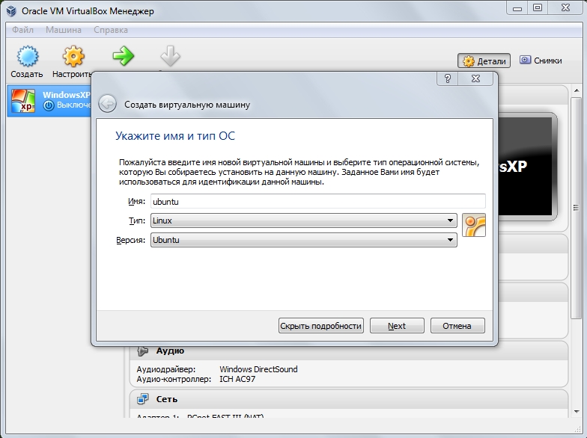Screen dimensions: 587x438
Task: Click the scrollbar up arrow
Action: 577,91
